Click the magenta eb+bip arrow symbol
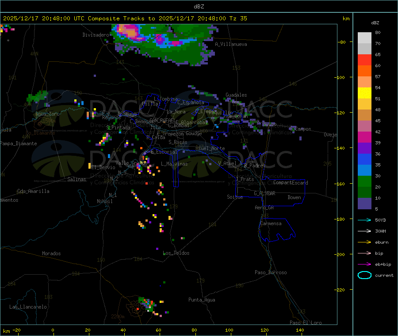398x336 pixels. (364, 264)
